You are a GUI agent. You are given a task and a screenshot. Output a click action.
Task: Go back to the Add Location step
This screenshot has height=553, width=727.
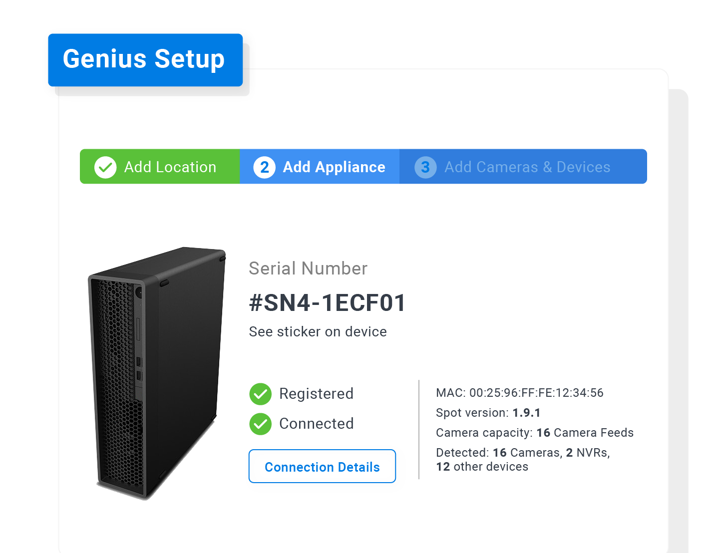click(170, 167)
